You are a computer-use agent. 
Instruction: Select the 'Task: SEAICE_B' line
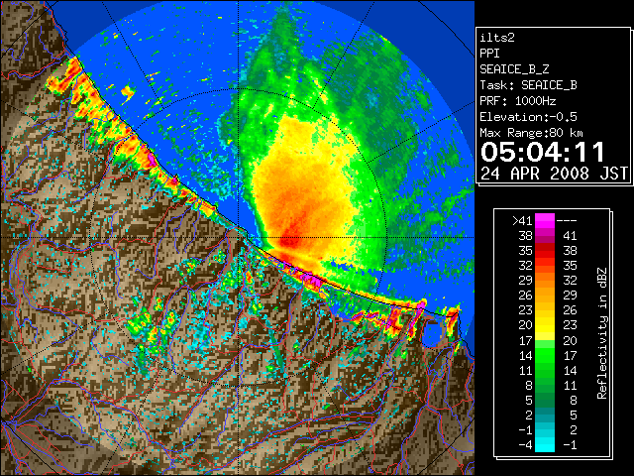click(528, 85)
